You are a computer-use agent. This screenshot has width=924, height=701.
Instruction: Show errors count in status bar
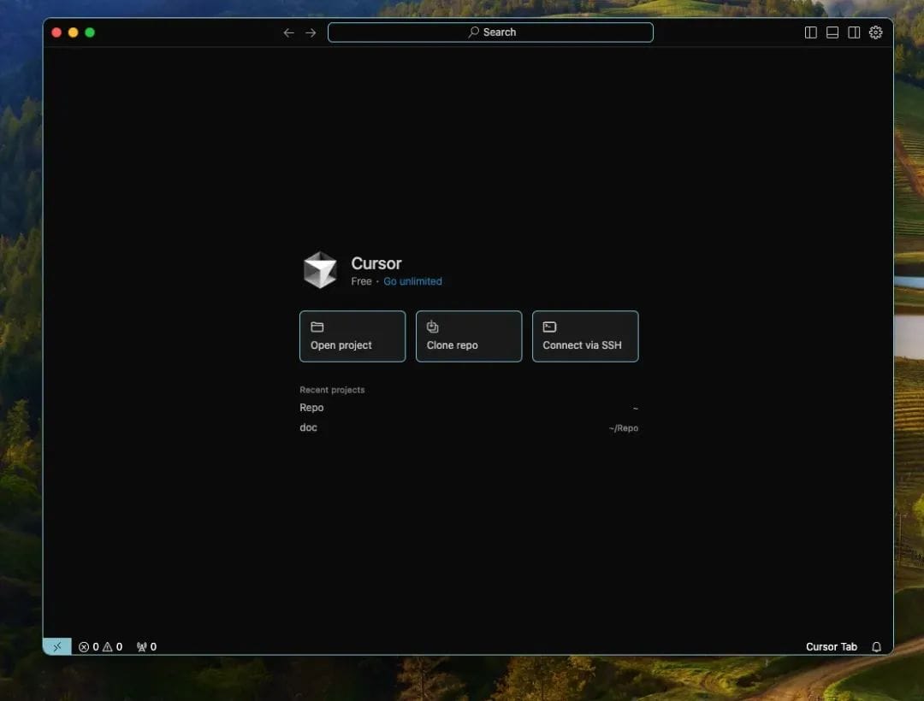pyautogui.click(x=89, y=647)
